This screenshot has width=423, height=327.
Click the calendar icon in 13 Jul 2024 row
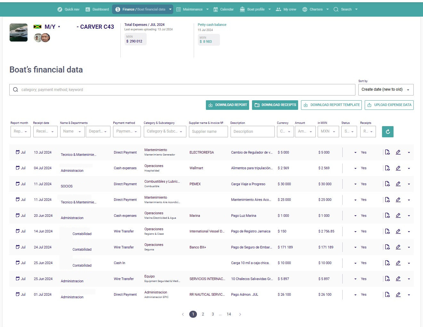(18, 152)
